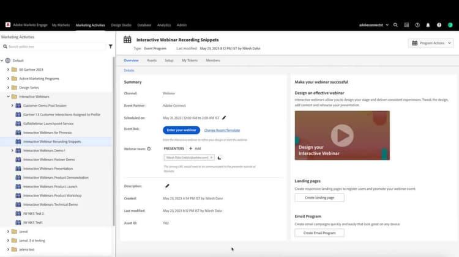Open the notifications bell
Viewport: 459px width, 257px height.
click(428, 25)
